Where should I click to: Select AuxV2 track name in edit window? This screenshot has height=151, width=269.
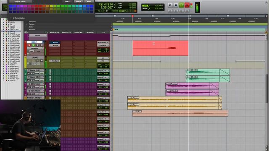click(35, 58)
